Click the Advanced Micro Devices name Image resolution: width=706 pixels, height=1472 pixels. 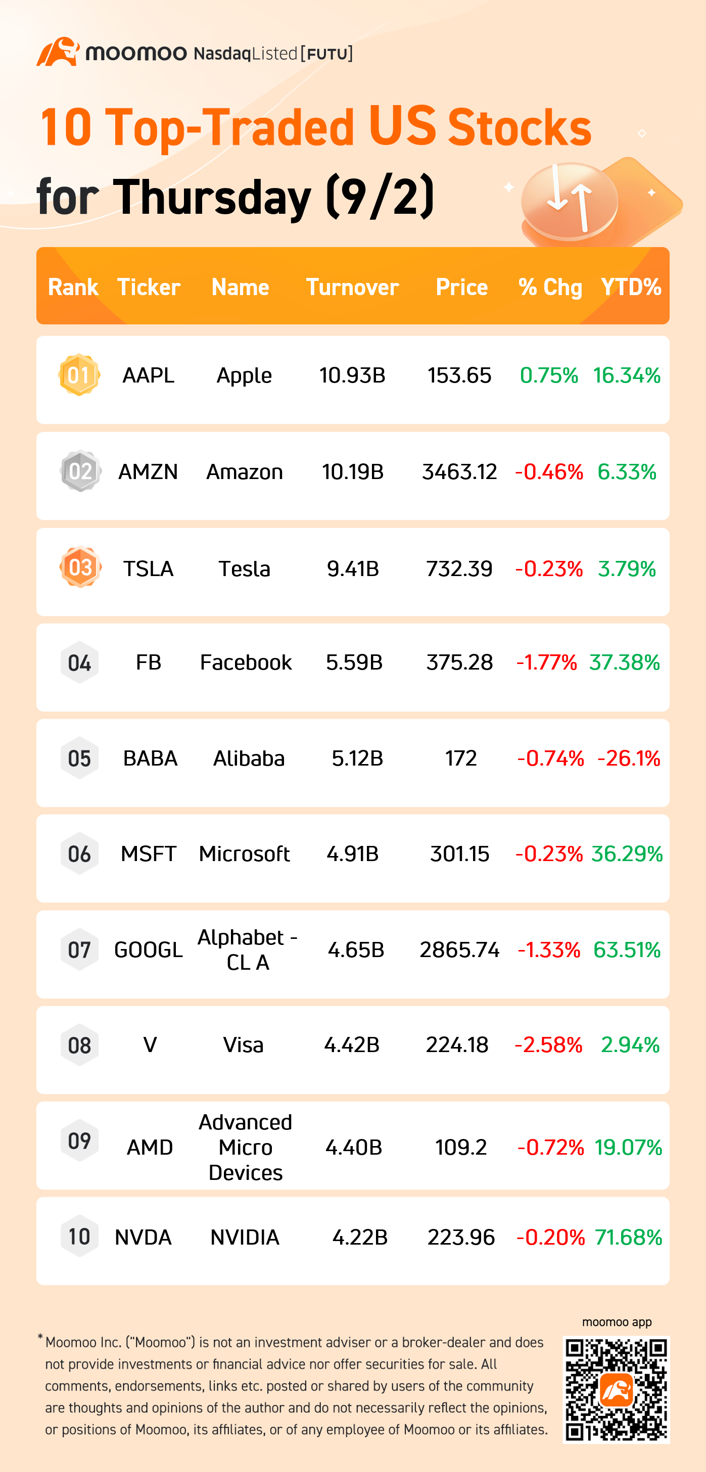pos(245,1147)
